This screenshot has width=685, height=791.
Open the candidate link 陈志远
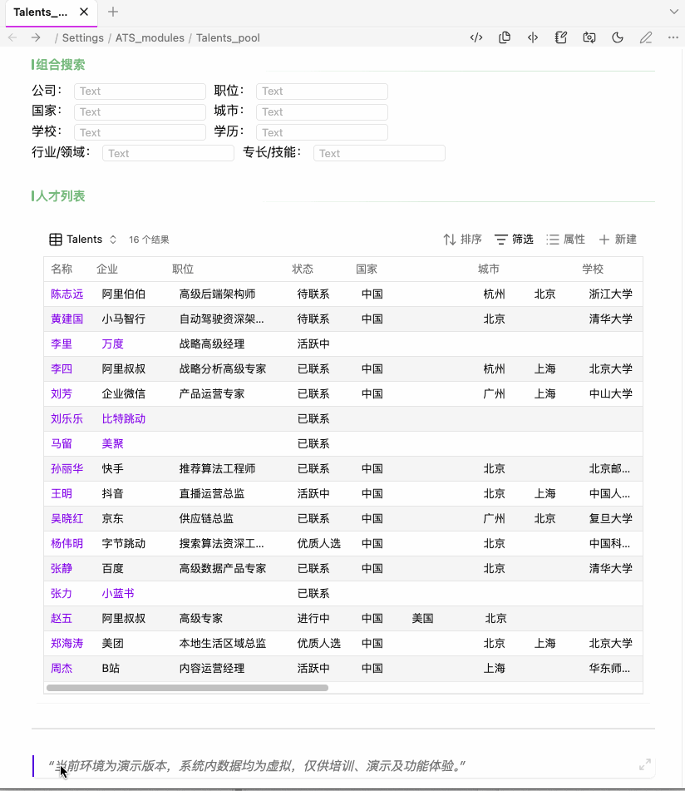[67, 294]
